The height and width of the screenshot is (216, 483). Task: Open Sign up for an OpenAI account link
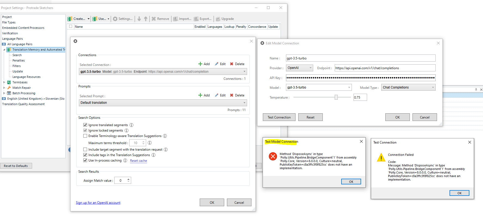pos(98,203)
